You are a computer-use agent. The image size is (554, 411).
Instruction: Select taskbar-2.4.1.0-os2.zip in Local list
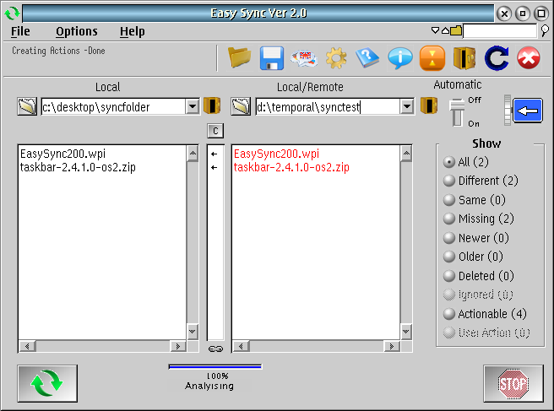(78, 167)
